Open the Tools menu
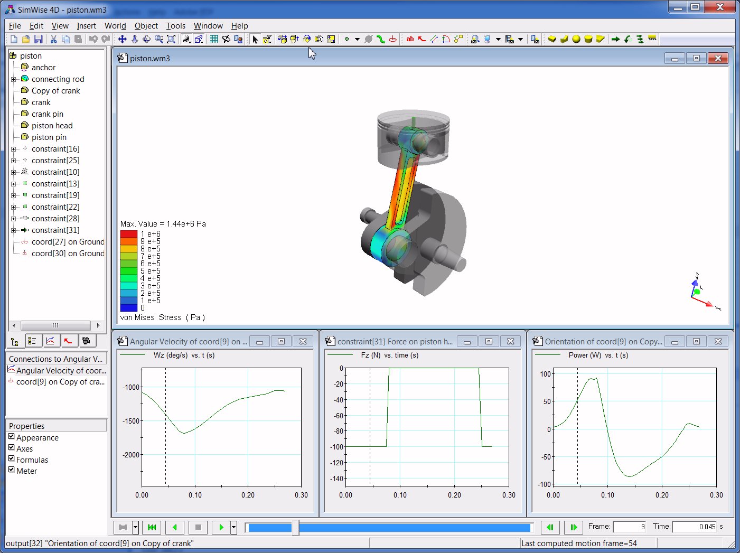The image size is (740, 553). coord(176,25)
